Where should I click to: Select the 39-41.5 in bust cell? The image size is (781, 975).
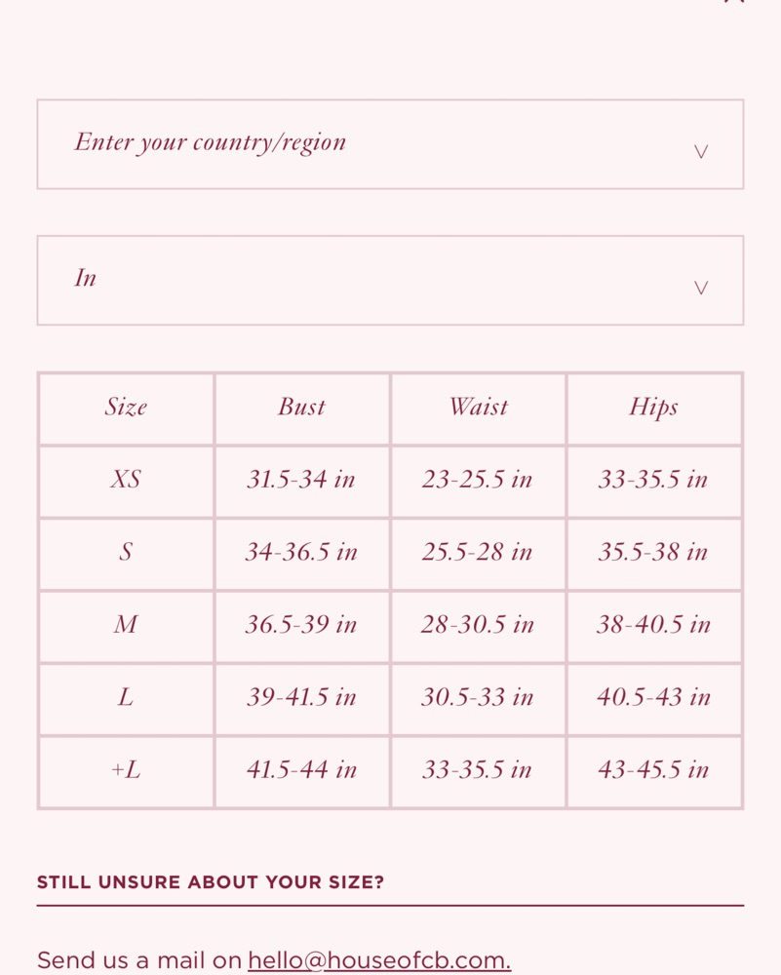[302, 699]
